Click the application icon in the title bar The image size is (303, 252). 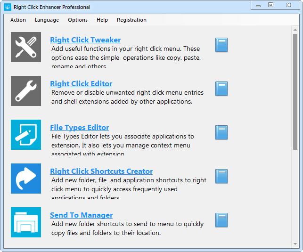coord(8,7)
